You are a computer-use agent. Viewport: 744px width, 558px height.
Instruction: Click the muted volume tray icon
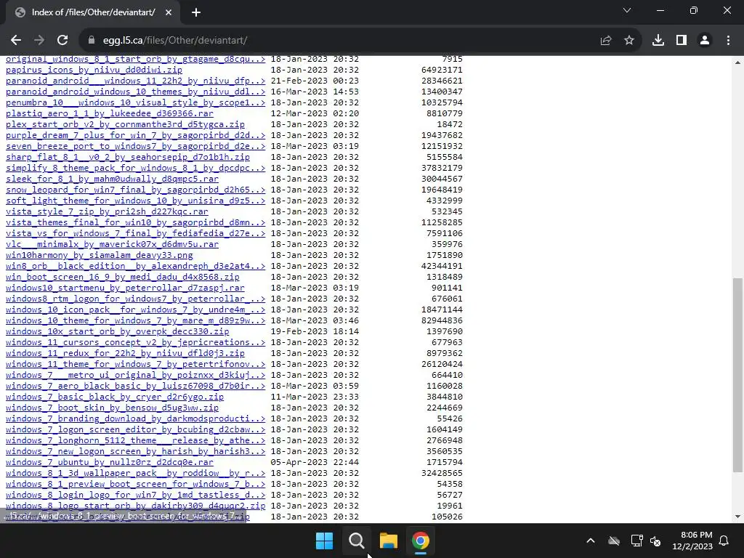(x=655, y=541)
